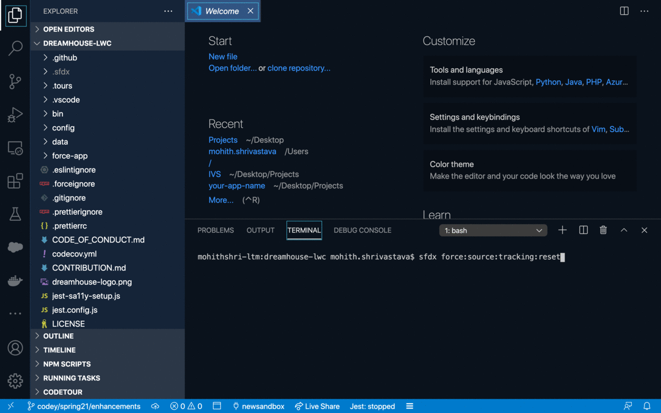
Task: Click the clone repository... link
Action: (x=299, y=68)
